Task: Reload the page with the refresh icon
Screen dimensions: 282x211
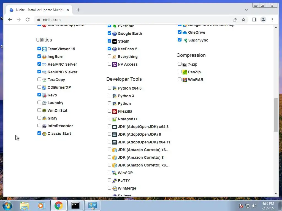Action: pos(28,20)
